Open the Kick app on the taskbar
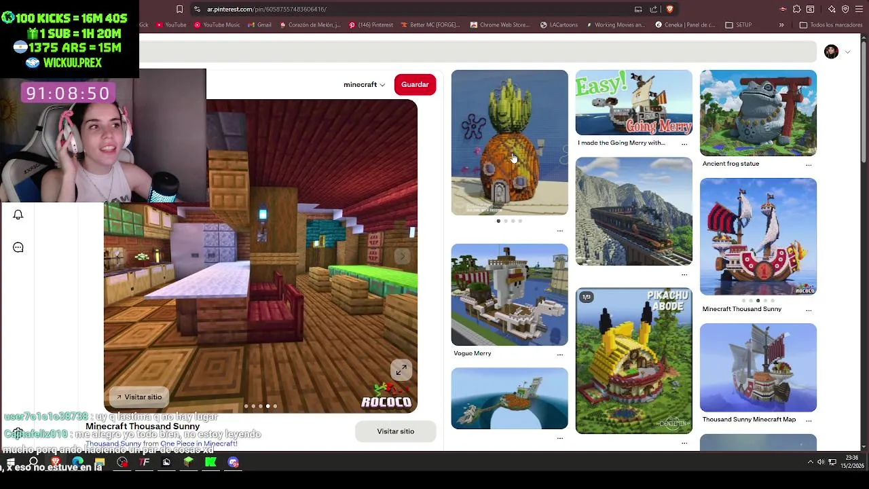Viewport: 869px width, 489px height. point(210,463)
